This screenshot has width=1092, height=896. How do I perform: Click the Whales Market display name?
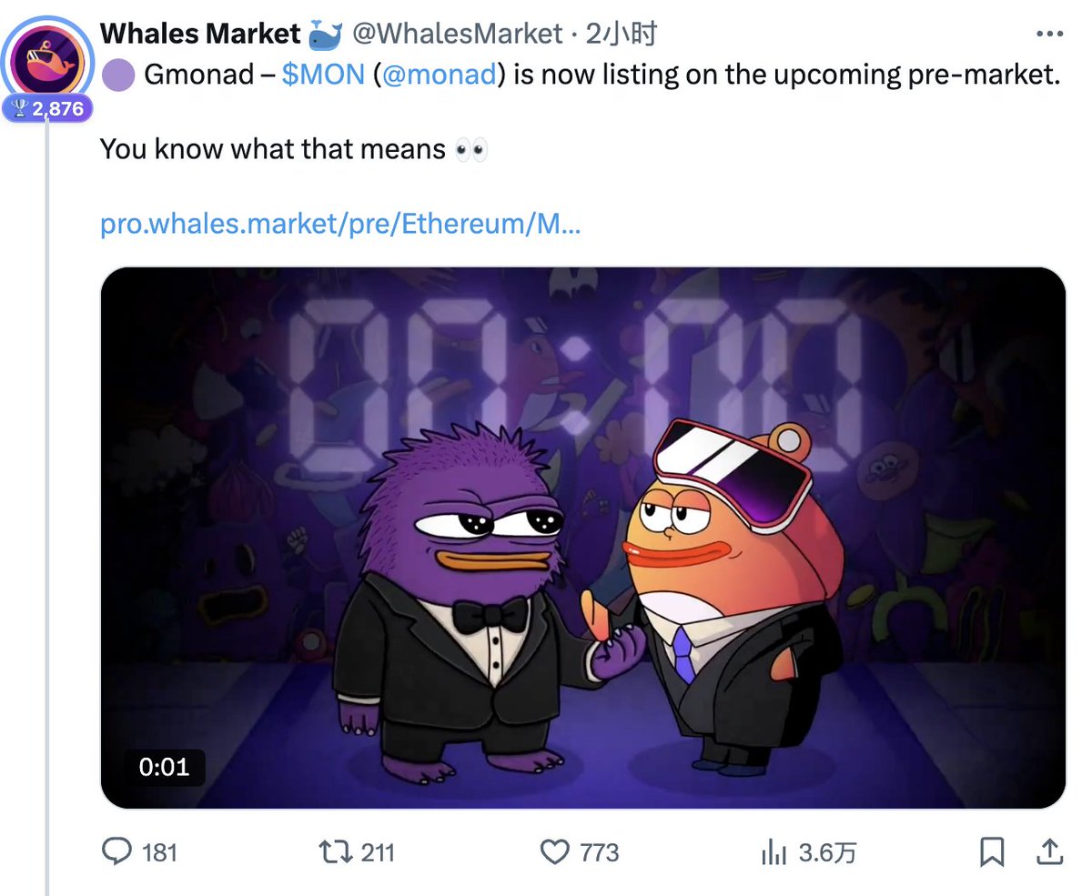pos(200,34)
